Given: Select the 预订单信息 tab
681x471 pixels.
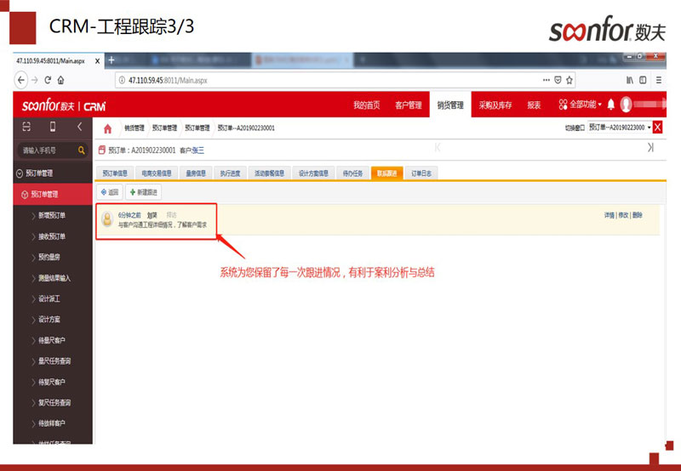Looking at the screenshot, I should 114,173.
